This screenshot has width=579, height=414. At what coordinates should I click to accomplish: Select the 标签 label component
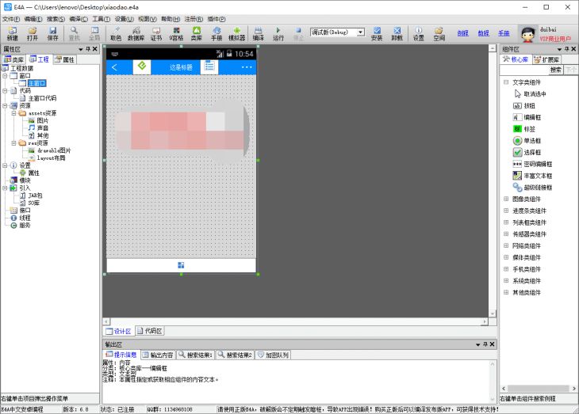pyautogui.click(x=524, y=129)
